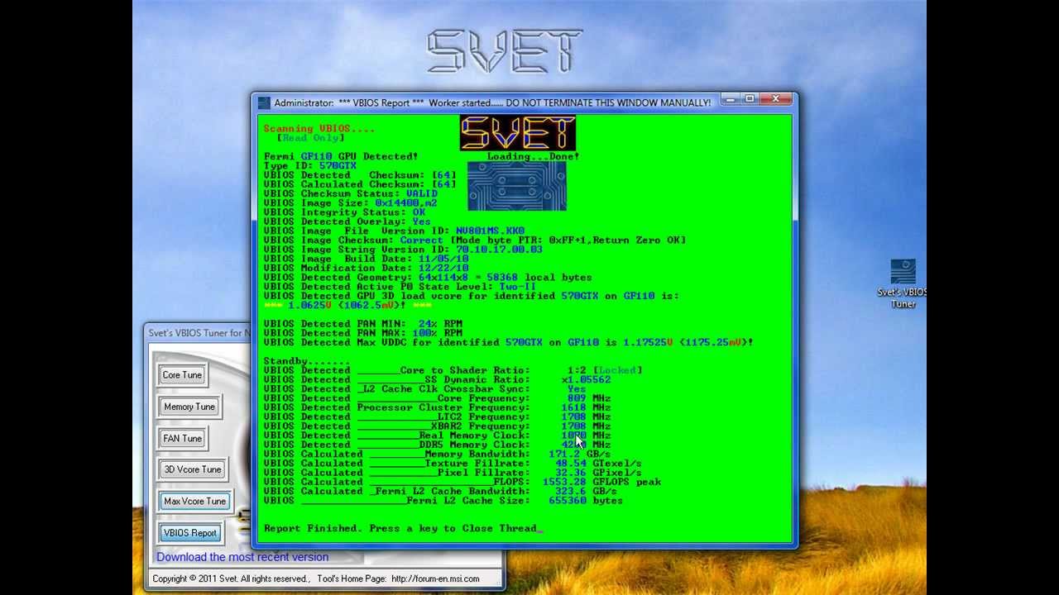The height and width of the screenshot is (595, 1059).
Task: Click the 'L2 Cache Clk Crossbar Sync' line
Action: (x=425, y=388)
